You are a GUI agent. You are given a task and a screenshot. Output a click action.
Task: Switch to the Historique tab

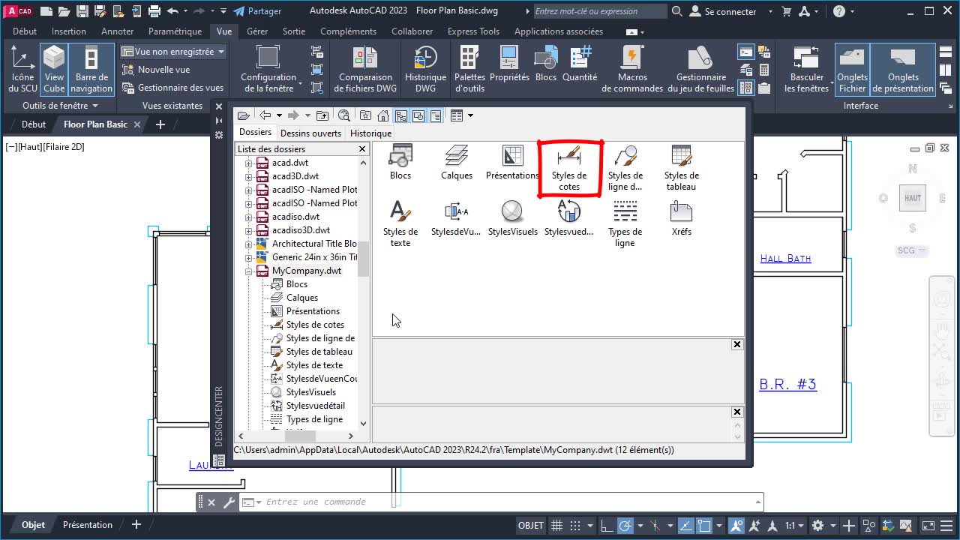pos(370,133)
